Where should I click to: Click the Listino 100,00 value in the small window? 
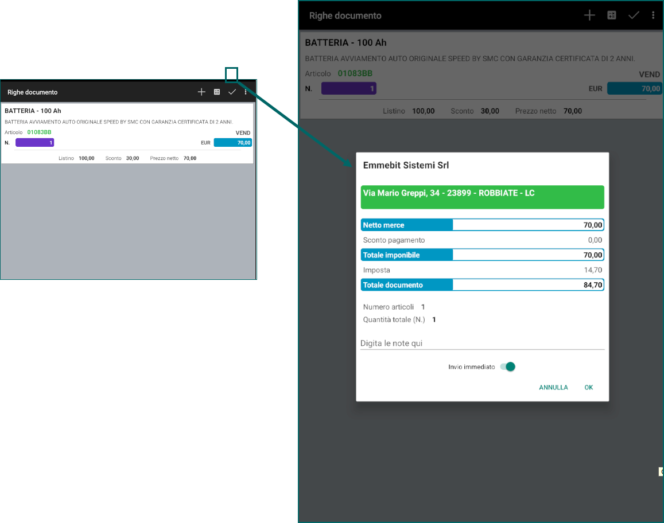pos(87,158)
